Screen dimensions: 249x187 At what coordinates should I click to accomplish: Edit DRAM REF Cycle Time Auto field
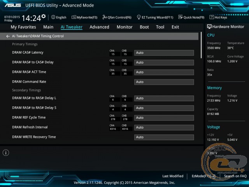click(x=164, y=118)
